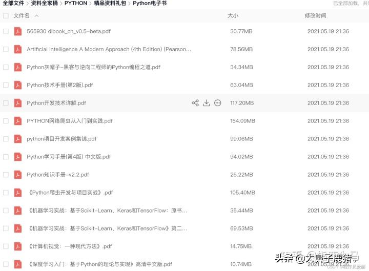Tick the checkbox for 机器学习实战 原书 file
This screenshot has width=369, height=271.
point(6,211)
